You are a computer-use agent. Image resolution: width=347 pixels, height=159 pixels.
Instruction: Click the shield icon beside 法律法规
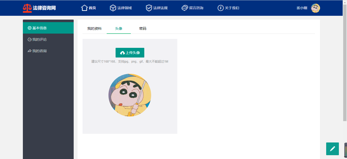149,8
